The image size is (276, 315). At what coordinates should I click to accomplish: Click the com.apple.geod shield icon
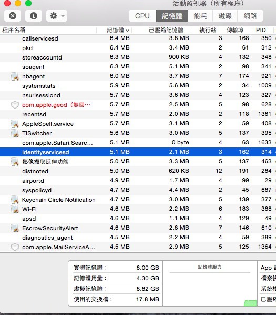pos(15,105)
